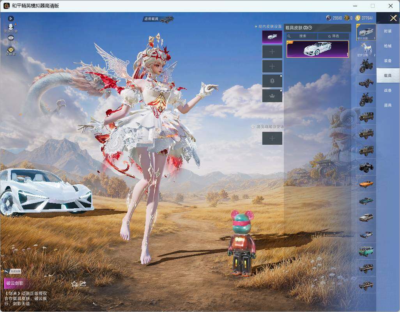Switch to the 枪械 tab

tap(388, 46)
